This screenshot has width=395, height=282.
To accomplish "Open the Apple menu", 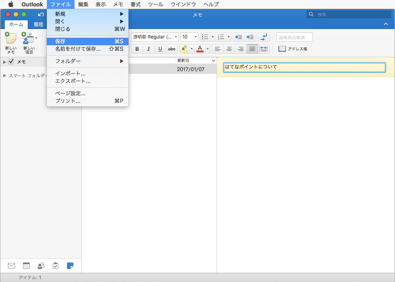I will (x=11, y=4).
